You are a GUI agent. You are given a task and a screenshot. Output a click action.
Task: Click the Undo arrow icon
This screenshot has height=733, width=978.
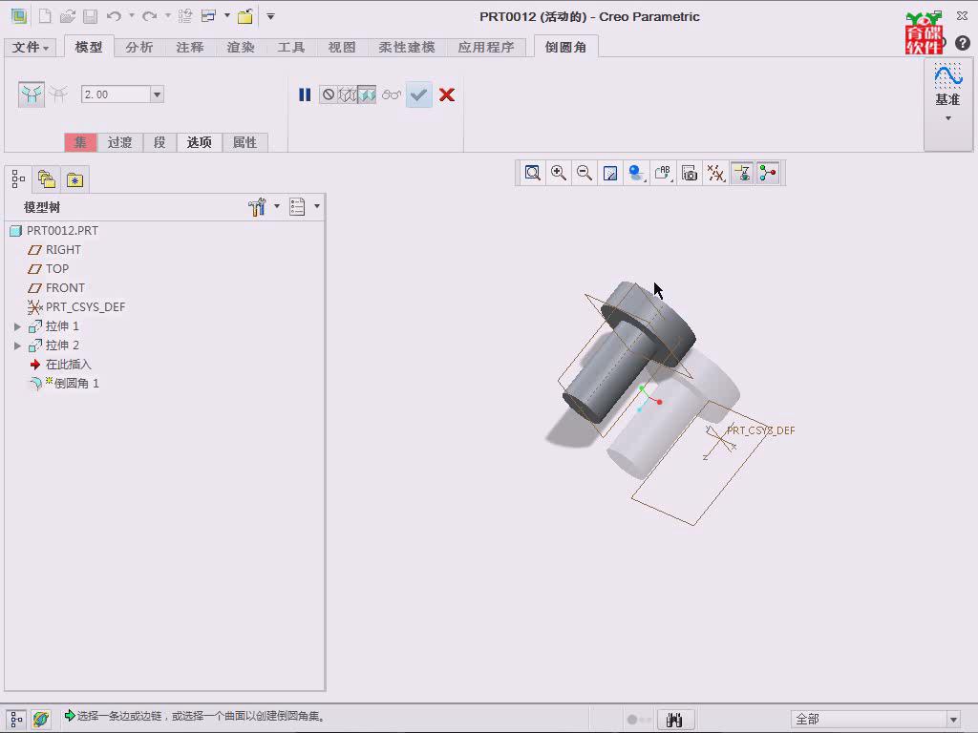click(115, 16)
